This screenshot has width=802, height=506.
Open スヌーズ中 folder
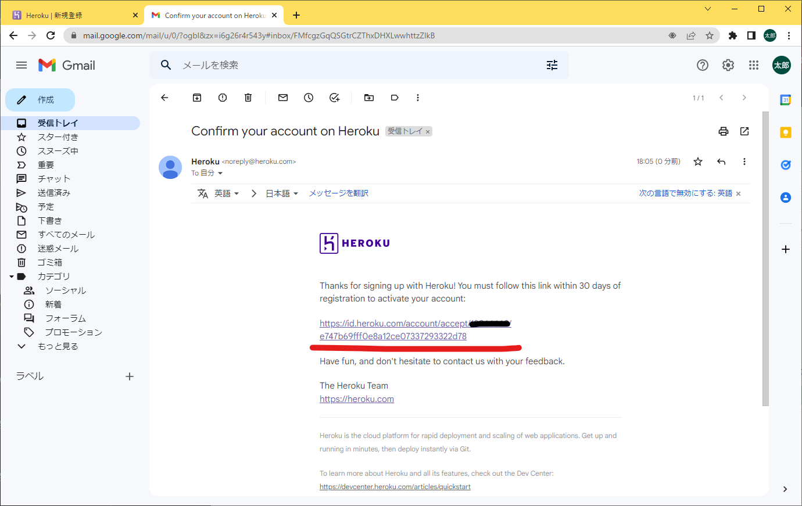pos(58,151)
